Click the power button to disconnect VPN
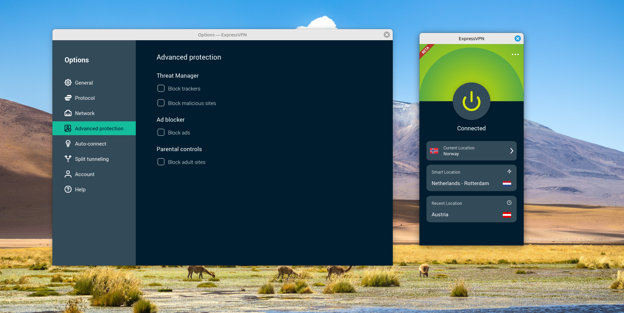 pyautogui.click(x=472, y=101)
